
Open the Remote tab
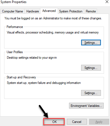coord(91,11)
